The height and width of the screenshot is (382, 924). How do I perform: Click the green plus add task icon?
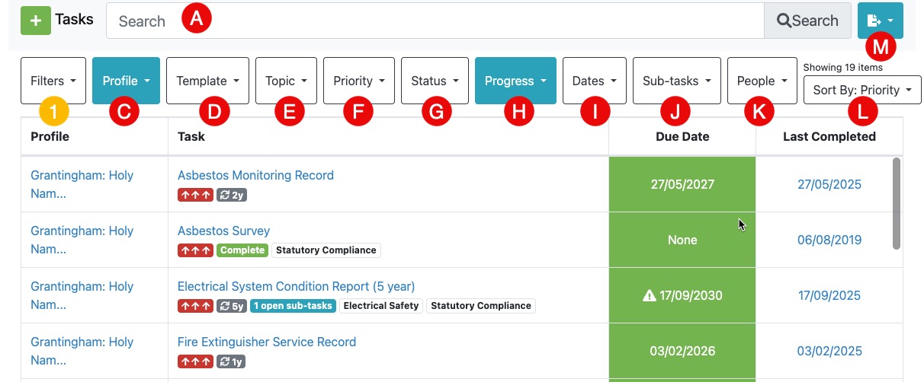pyautogui.click(x=35, y=21)
